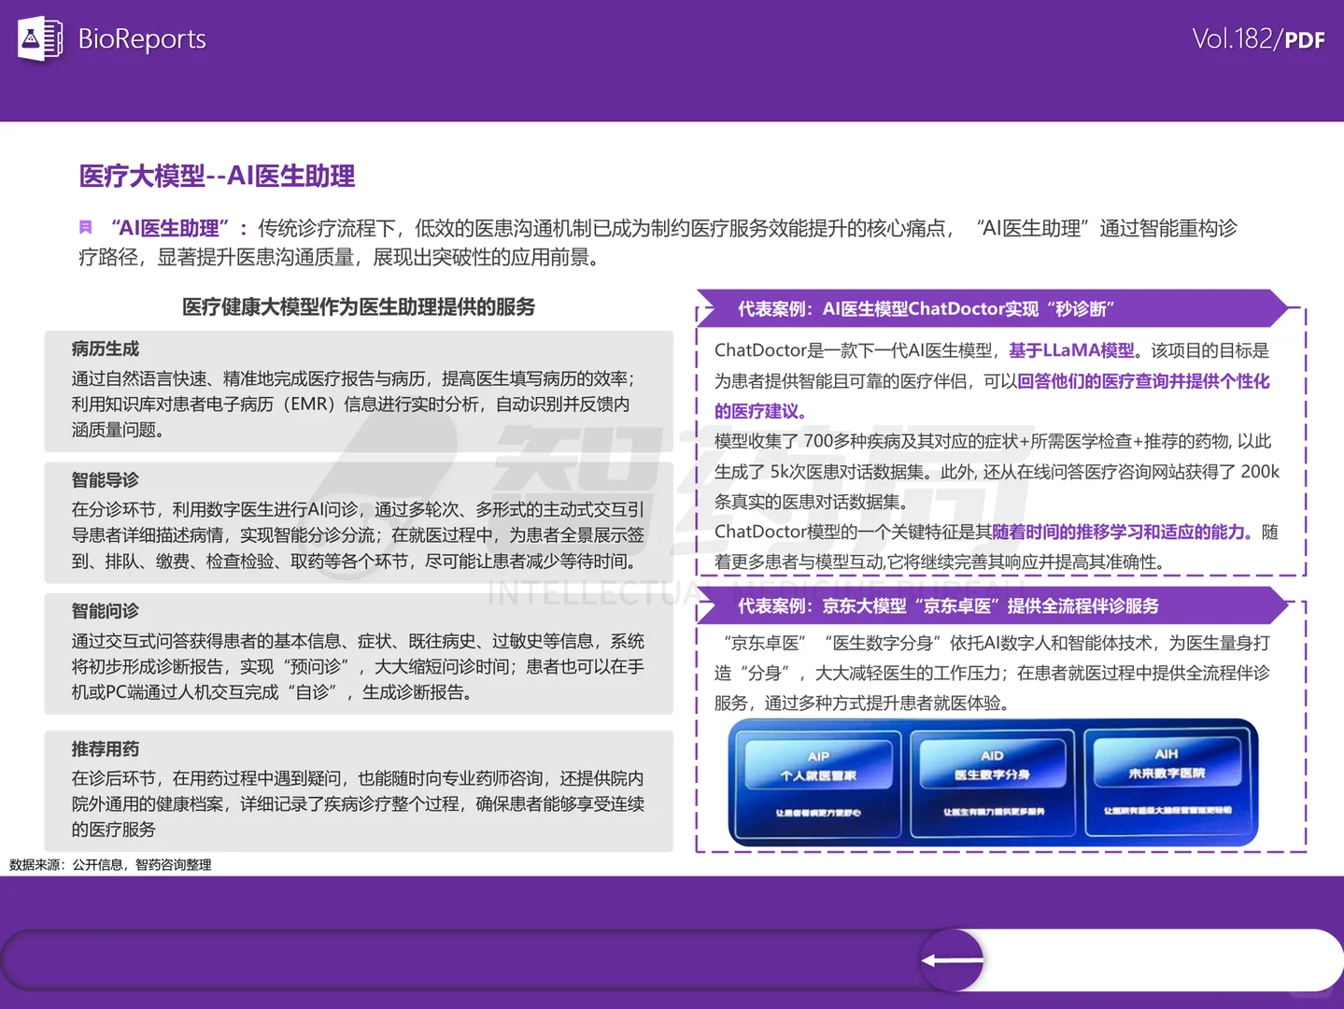1344x1009 pixels.
Task: Click the bookmark icon beside AI医生助理 intro
Action: tap(86, 227)
